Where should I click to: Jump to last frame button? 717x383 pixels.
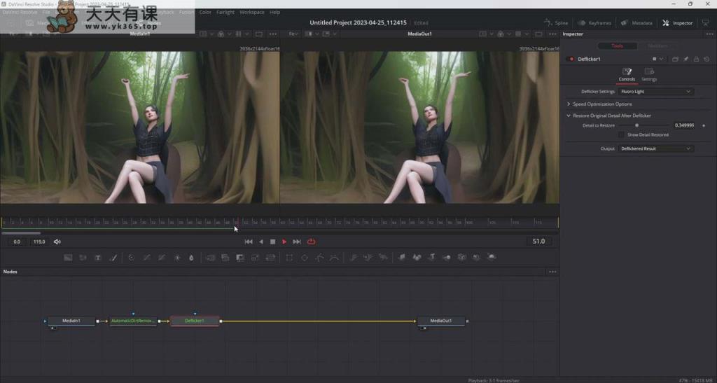(297, 242)
